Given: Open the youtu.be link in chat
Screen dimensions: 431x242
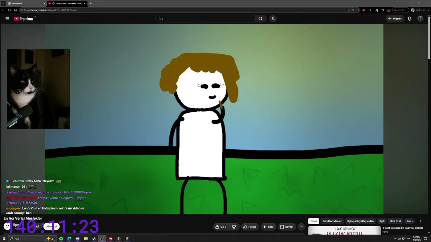Looking at the screenshot, I should (46, 200).
